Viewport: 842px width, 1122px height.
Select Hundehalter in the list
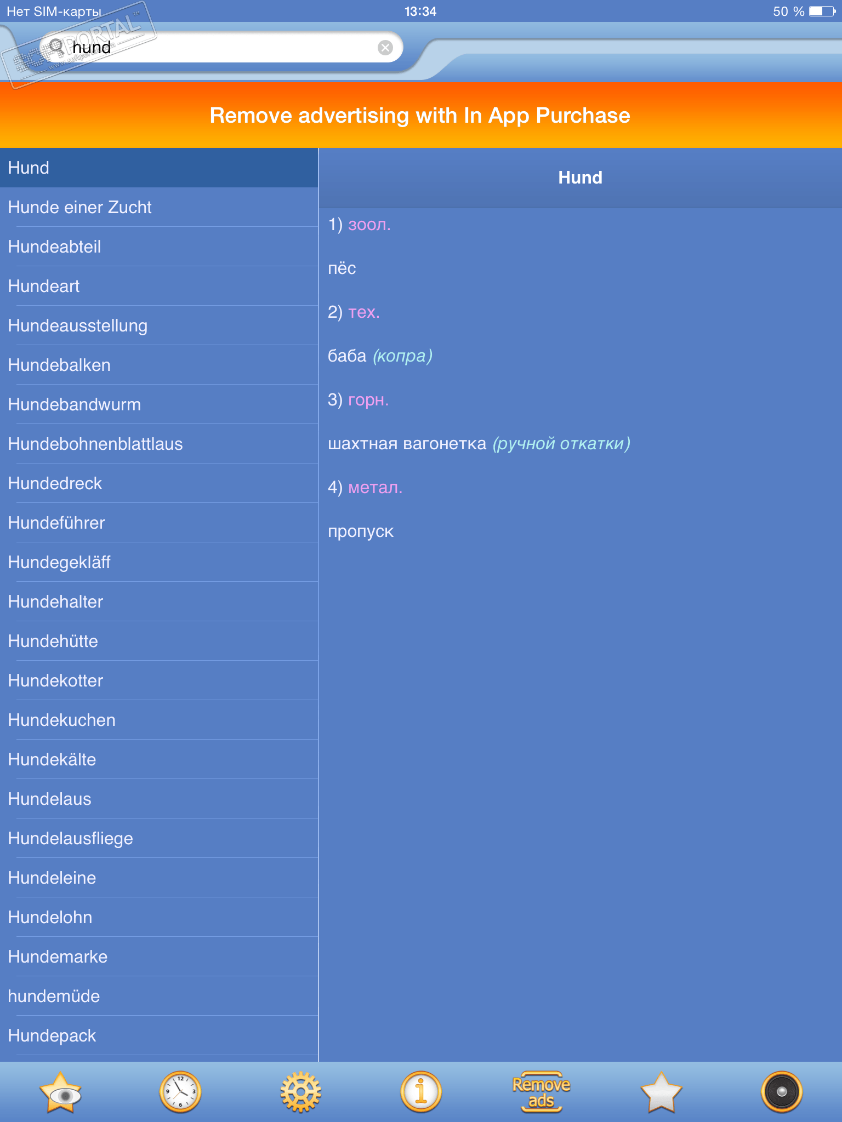point(159,602)
